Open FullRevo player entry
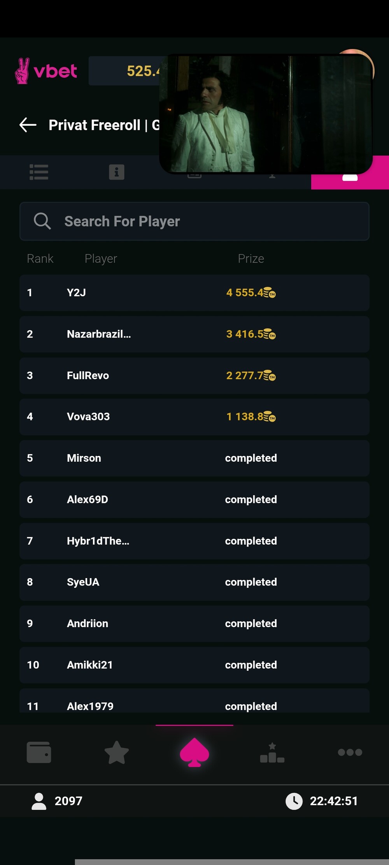 point(194,376)
